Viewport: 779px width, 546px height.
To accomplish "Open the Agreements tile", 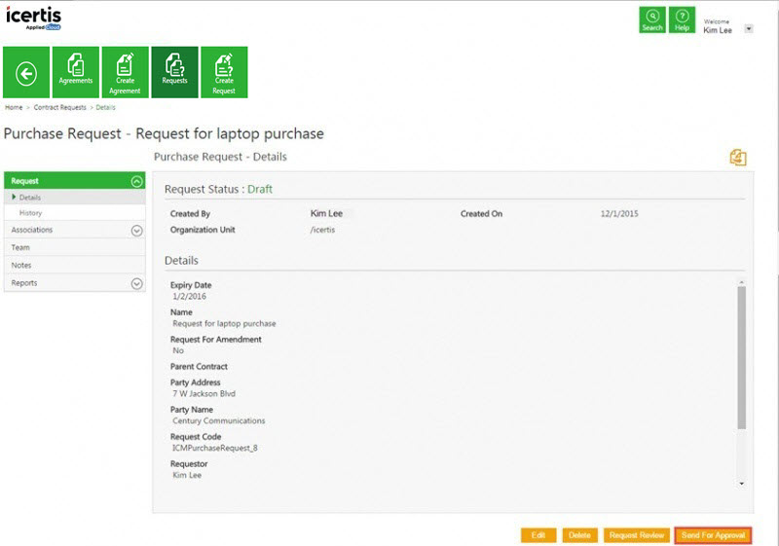I will click(76, 72).
